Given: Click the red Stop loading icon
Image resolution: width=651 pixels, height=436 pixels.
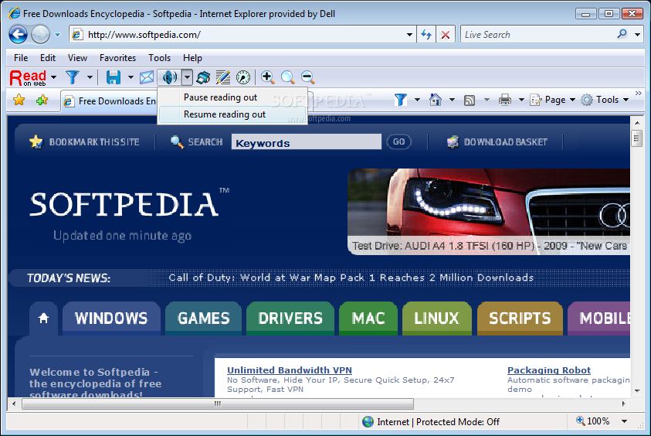Looking at the screenshot, I should [x=446, y=35].
